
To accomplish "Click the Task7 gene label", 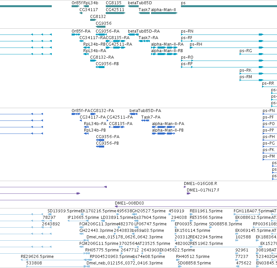I will click(x=144, y=10).
